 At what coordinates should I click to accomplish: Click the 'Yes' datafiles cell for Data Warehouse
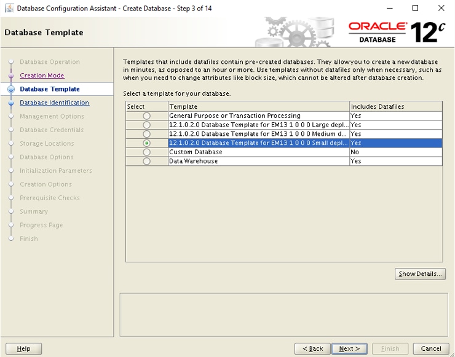[x=396, y=161]
